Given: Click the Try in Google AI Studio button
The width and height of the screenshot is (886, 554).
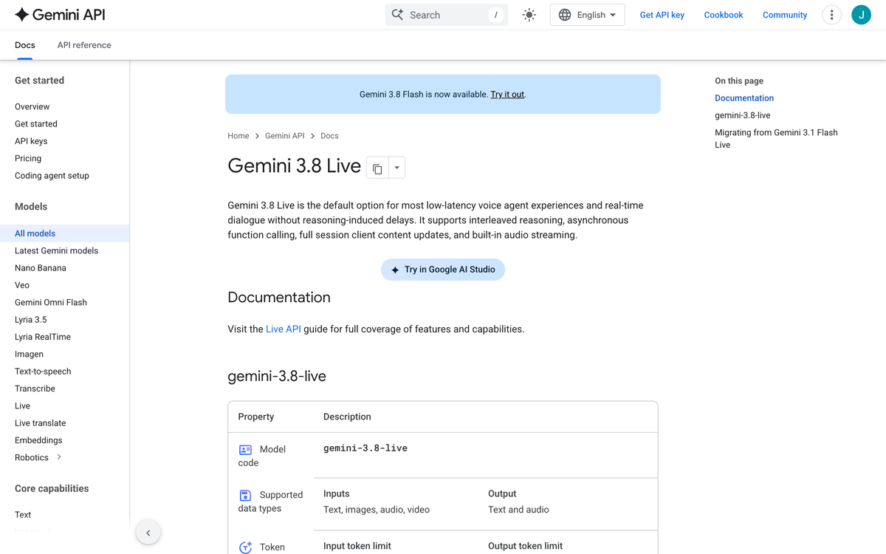Looking at the screenshot, I should point(443,270).
